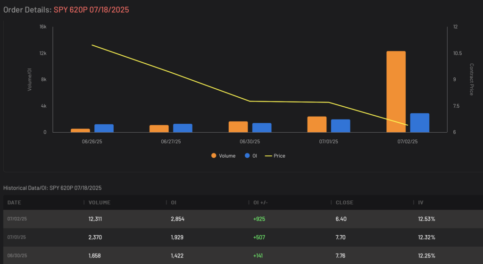The image size is (483, 264).
Task: Select the blue OI bar for 06/30/25
Action: (x=262, y=128)
